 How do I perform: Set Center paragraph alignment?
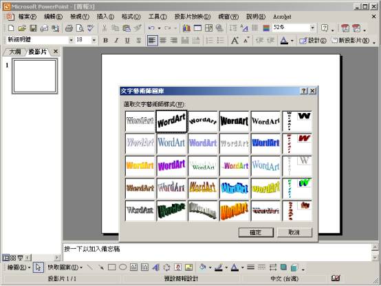click(x=163, y=41)
